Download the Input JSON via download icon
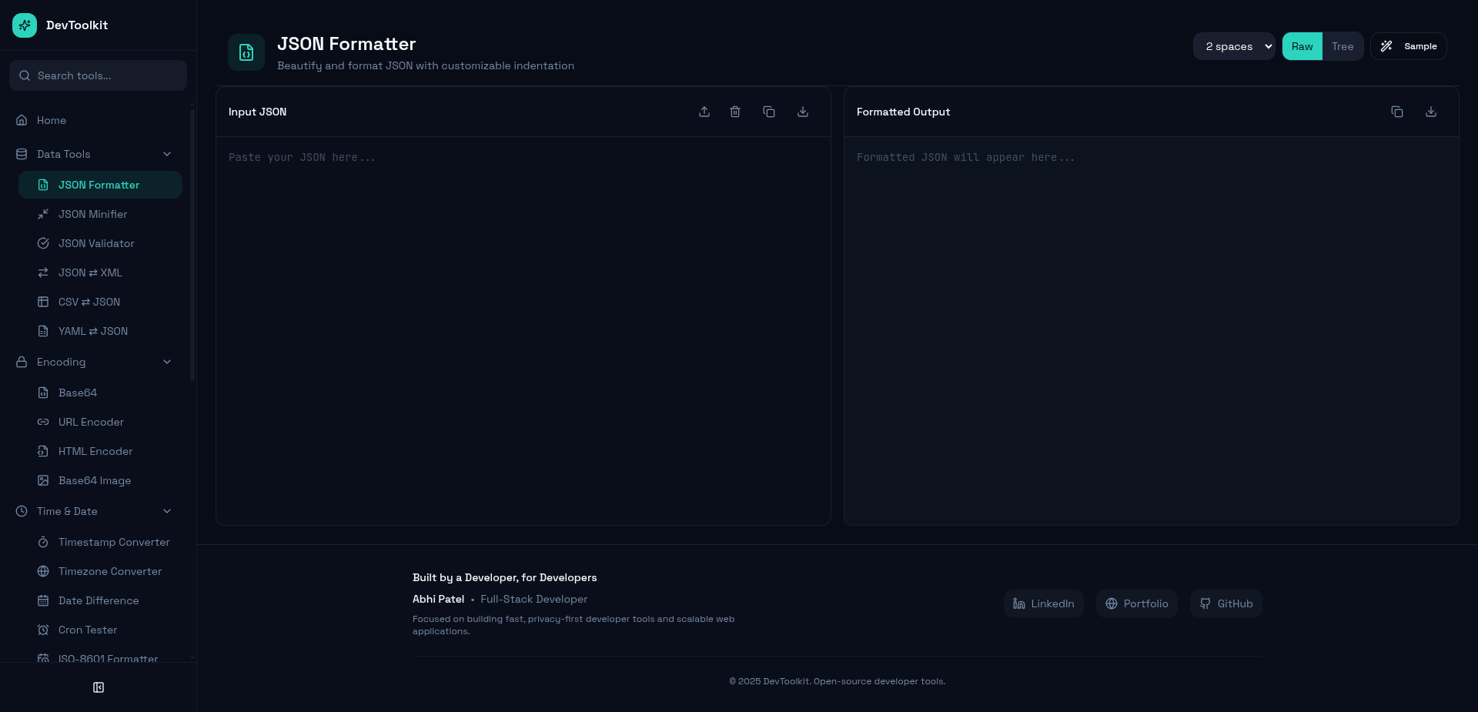Image resolution: width=1478 pixels, height=712 pixels. pyautogui.click(x=802, y=112)
